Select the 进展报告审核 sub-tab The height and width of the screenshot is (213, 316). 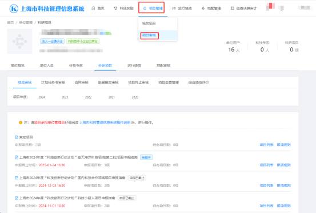coord(108,82)
